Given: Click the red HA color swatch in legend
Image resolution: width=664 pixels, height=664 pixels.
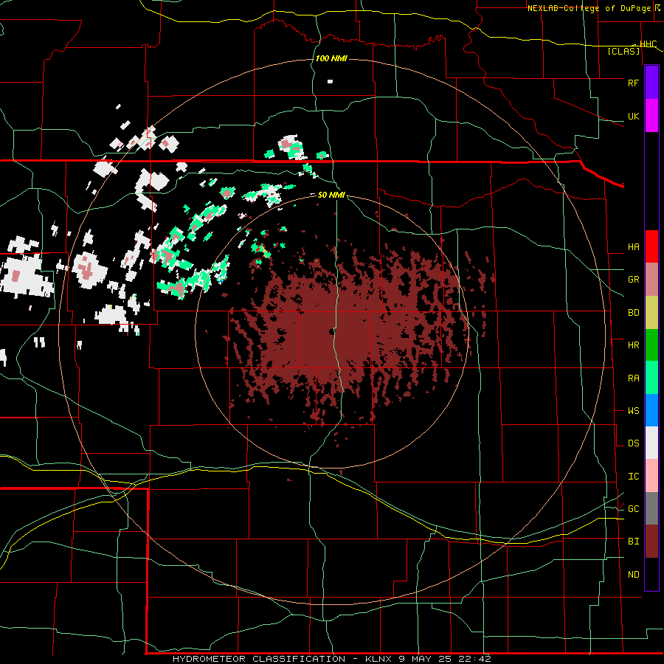Looking at the screenshot, I should tap(651, 246).
